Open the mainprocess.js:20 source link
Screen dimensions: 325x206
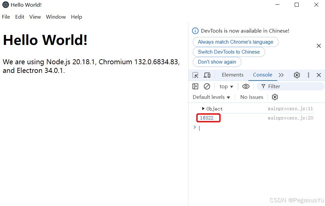click(x=290, y=118)
